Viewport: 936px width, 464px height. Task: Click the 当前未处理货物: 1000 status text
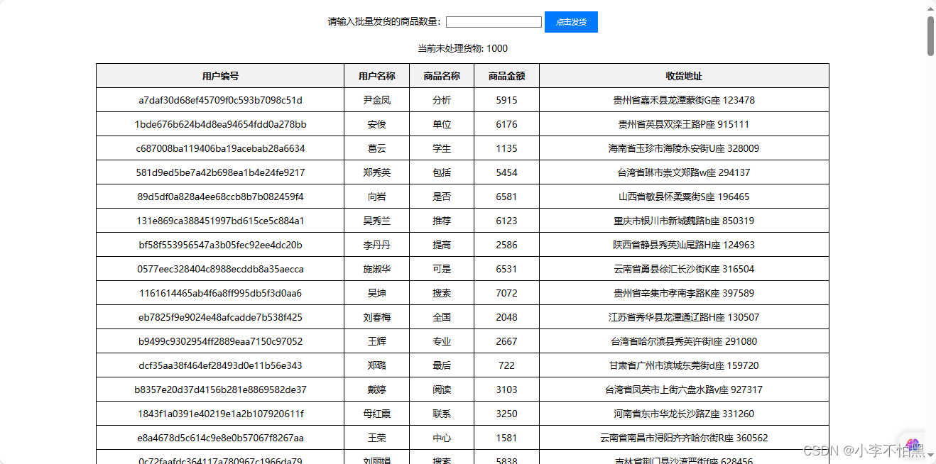[x=462, y=48]
